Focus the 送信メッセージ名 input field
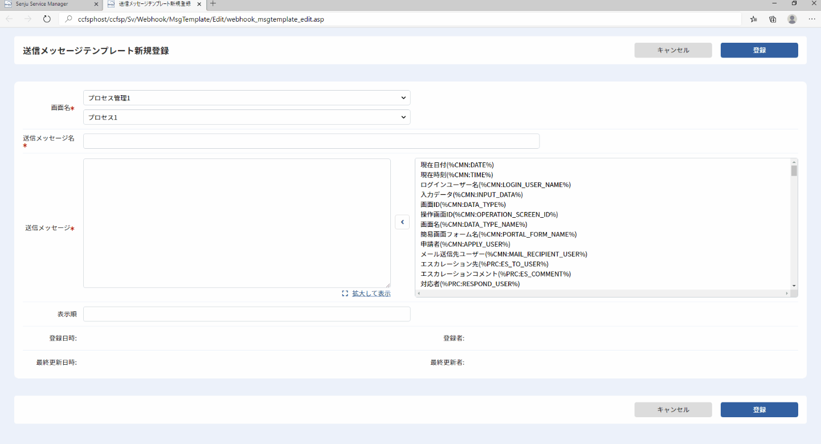821x444 pixels. [x=311, y=141]
